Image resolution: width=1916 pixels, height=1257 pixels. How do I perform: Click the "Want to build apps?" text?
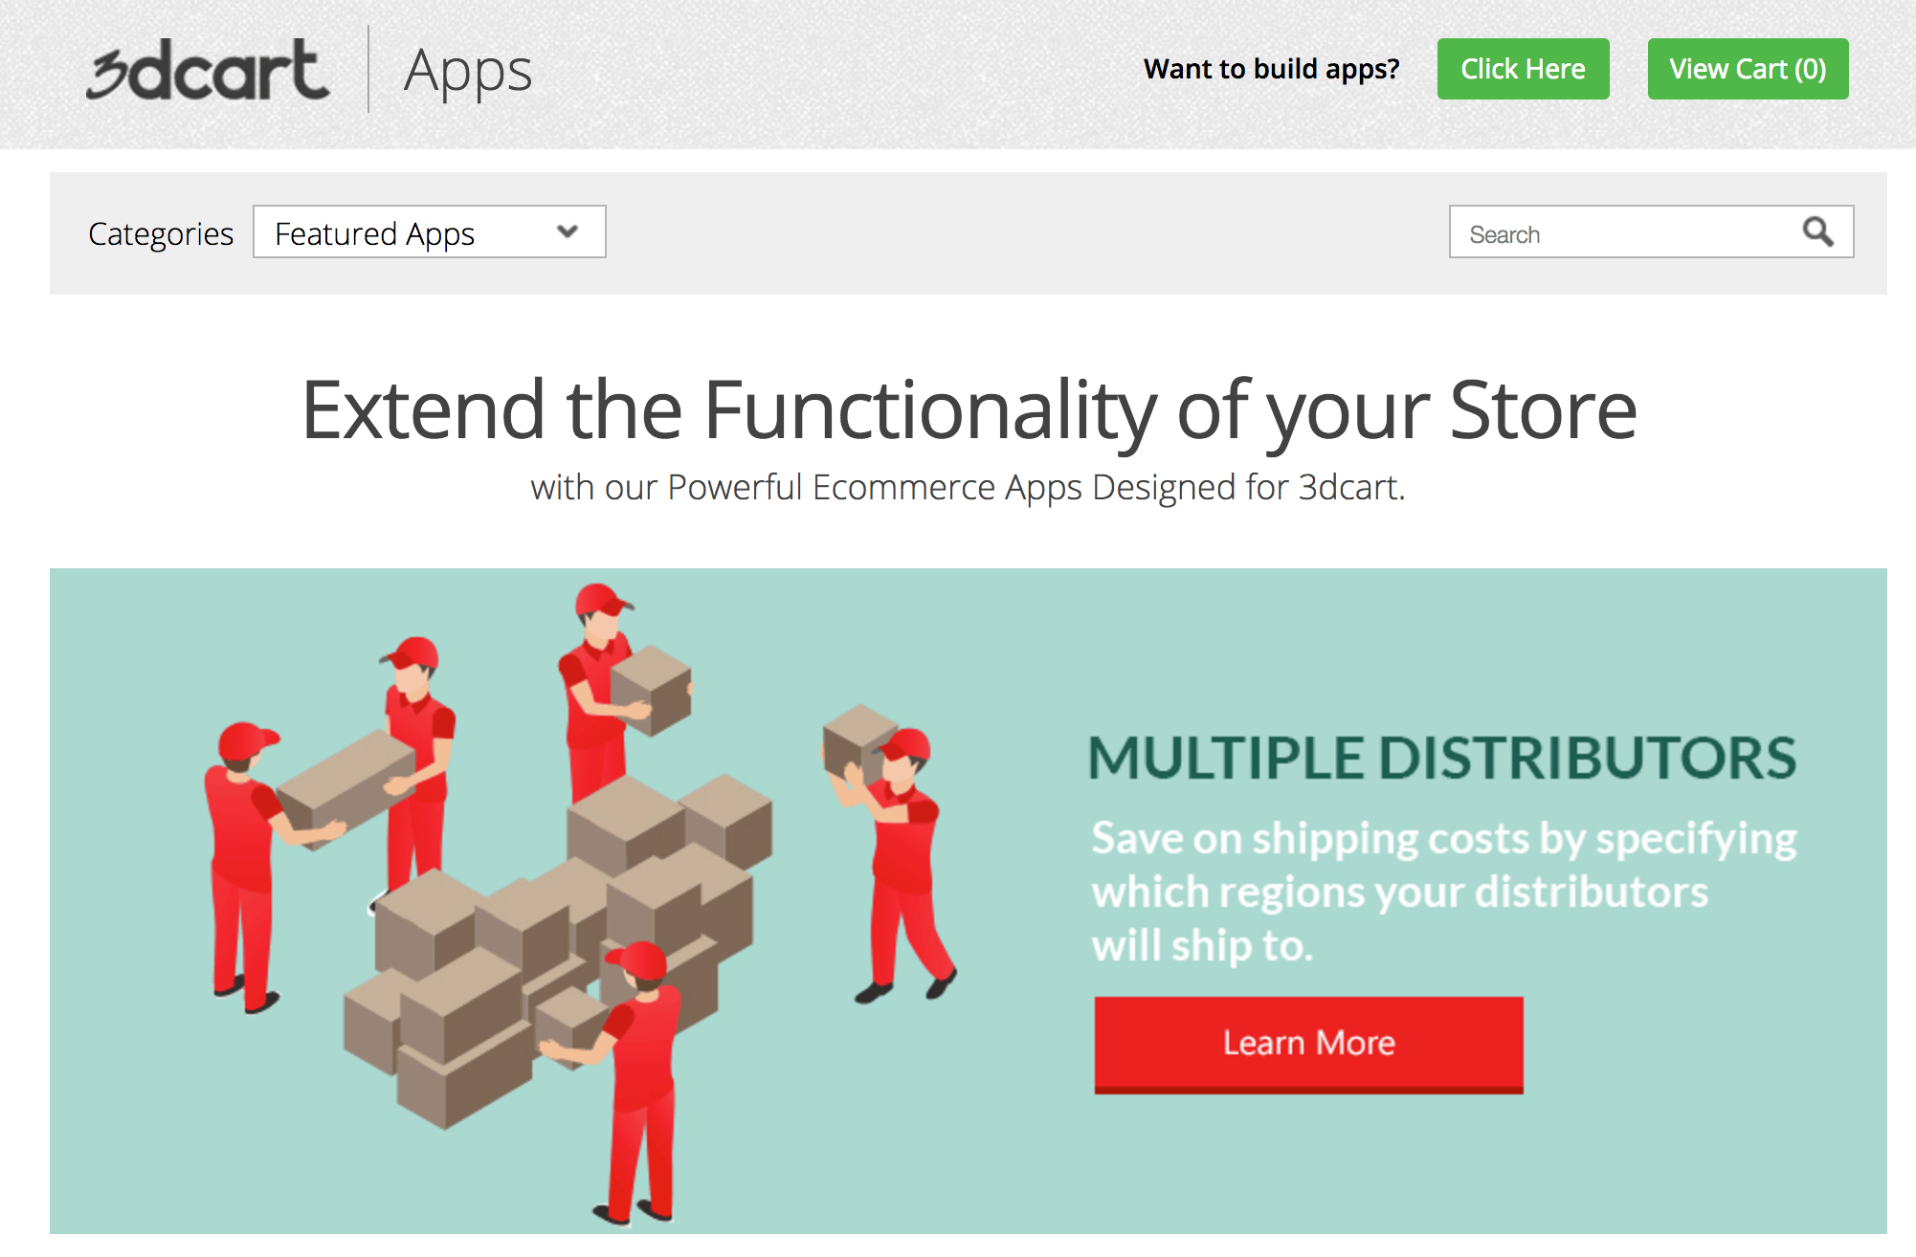tap(1271, 69)
